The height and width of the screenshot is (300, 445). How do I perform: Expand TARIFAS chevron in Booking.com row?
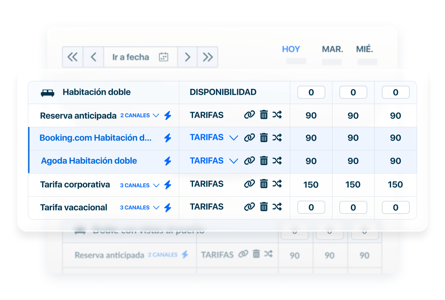point(234,138)
